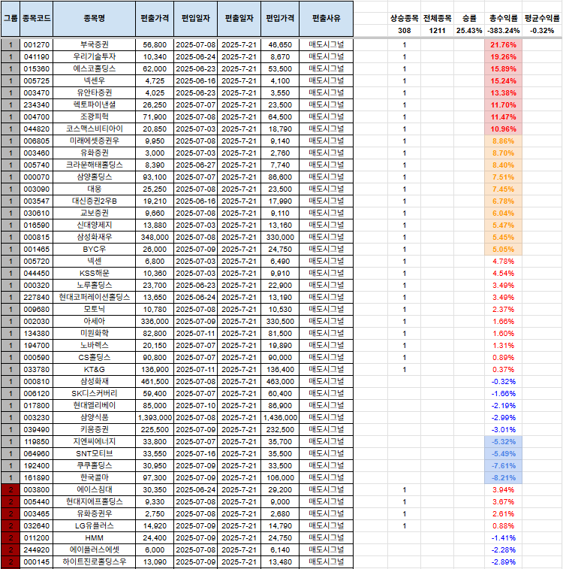The height and width of the screenshot is (569, 563).
Task: Select the 총수익률 summary label
Action: 503,18
